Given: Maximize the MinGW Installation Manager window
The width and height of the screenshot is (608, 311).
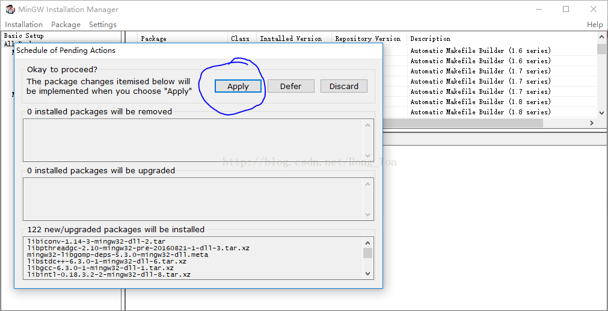Looking at the screenshot, I should [x=566, y=9].
